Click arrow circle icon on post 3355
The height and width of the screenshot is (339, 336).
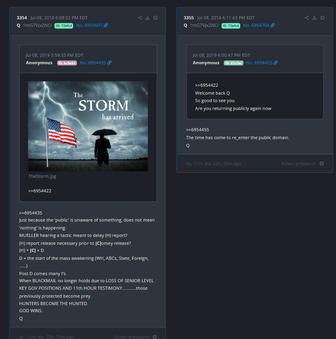coord(322,18)
